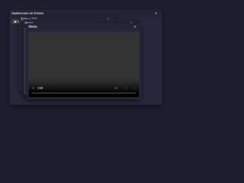Image resolution: width=244 pixels, height=183 pixels.
Task: Open the Média player's more options menu
Action: 135,88
